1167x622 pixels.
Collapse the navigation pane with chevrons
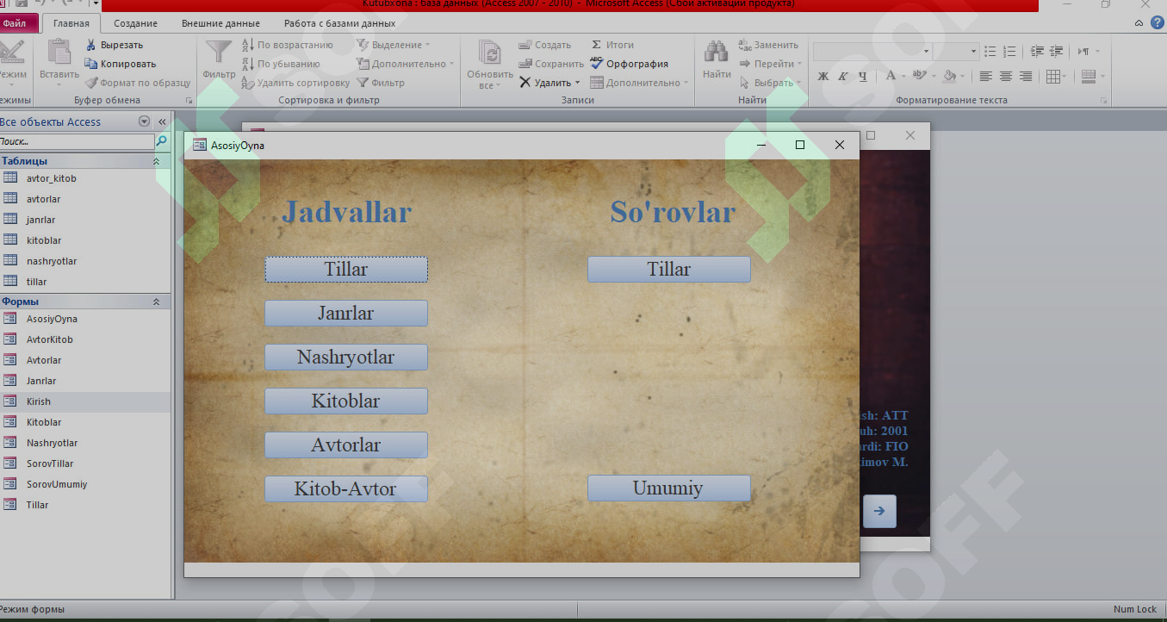coord(162,121)
